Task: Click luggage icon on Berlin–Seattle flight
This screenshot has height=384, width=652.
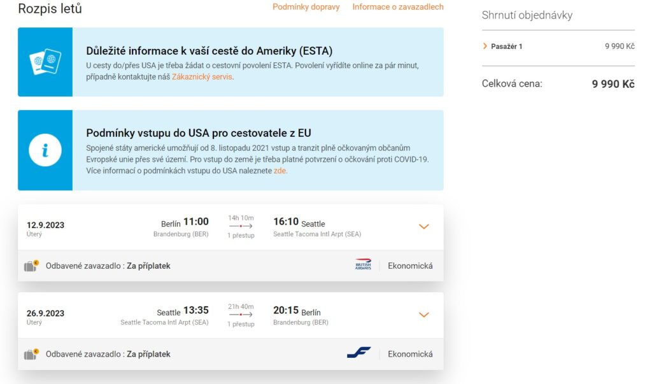Action: tap(31, 266)
